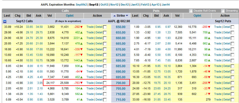The image size is (239, 103).
Task: Switch to Oct12 expiration month
Action: tap(104, 5)
